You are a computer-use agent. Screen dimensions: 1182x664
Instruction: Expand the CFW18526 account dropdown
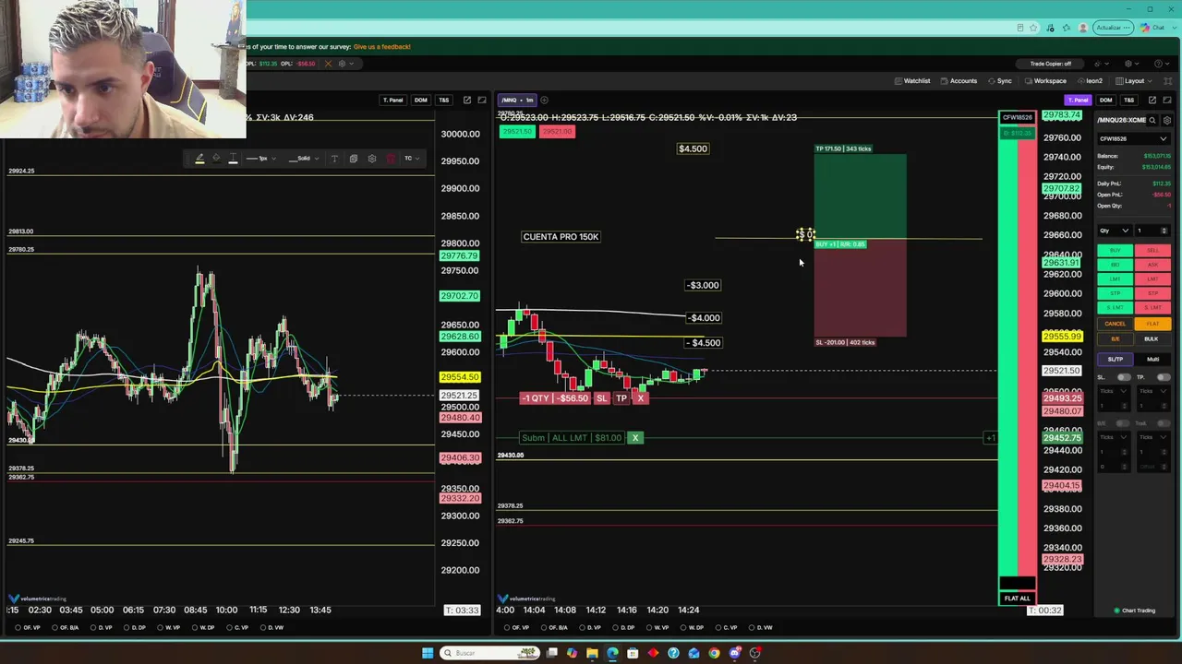click(1133, 138)
